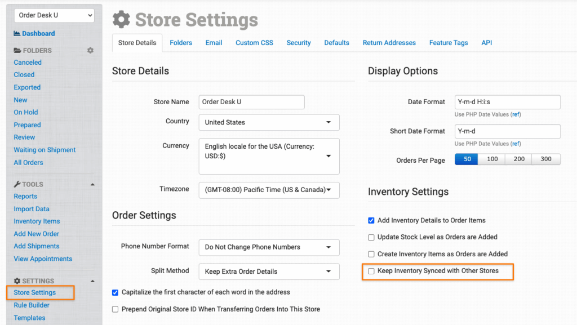
Task: Expand the Split Method dropdown
Action: point(269,271)
